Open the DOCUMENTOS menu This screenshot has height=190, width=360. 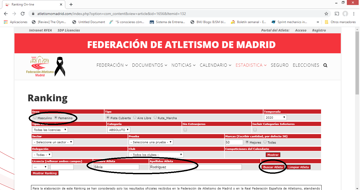tap(149, 65)
